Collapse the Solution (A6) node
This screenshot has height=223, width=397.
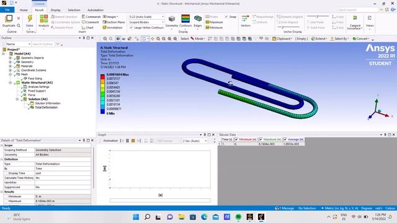pos(17,99)
